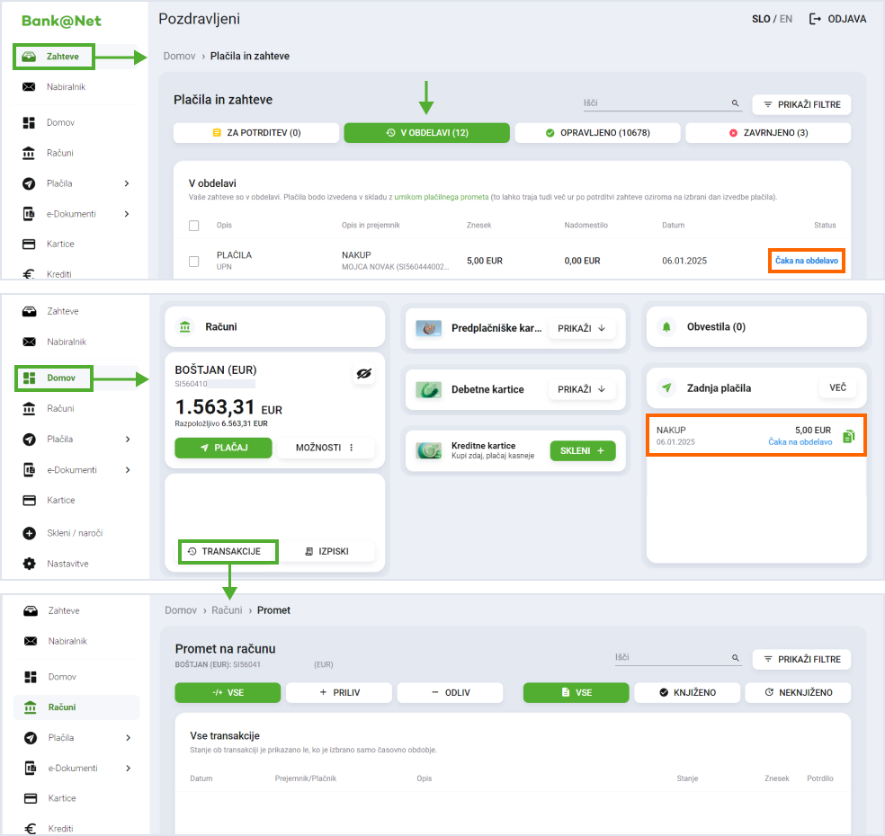Click the bank icon in Računi card header
The width and height of the screenshot is (885, 836).
184,327
